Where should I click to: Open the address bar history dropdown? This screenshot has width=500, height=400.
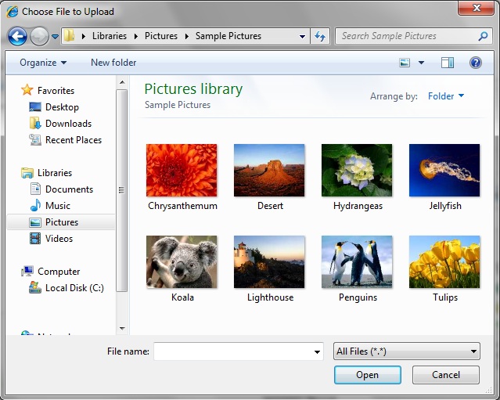(x=302, y=36)
